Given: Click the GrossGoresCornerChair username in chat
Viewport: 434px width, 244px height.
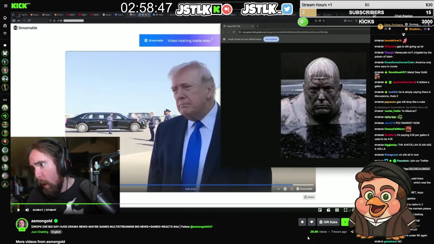Looking at the screenshot, I should click(399, 62).
